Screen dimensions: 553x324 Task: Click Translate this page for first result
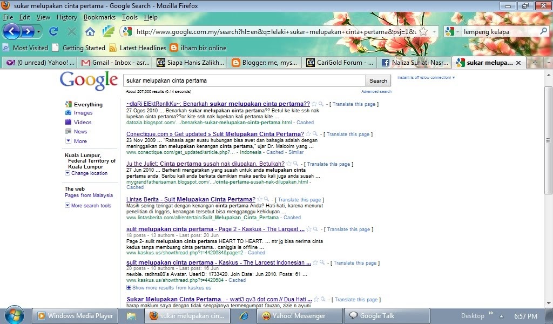(x=354, y=104)
